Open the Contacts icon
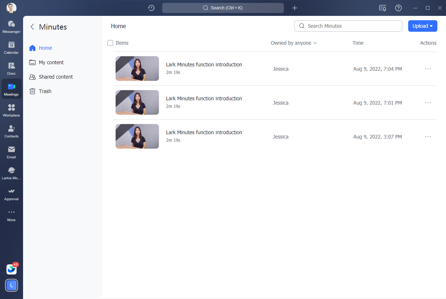The height and width of the screenshot is (299, 446). pyautogui.click(x=11, y=131)
